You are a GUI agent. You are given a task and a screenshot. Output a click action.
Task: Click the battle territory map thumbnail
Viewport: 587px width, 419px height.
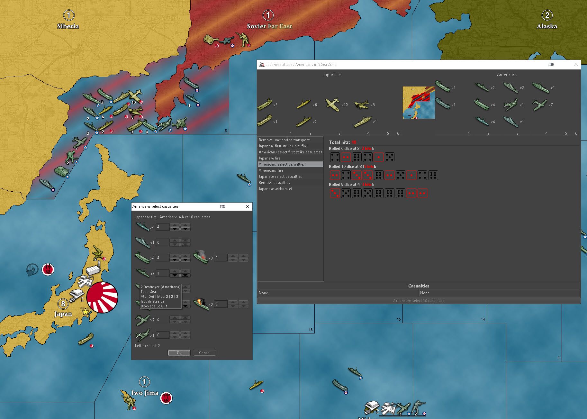pyautogui.click(x=419, y=103)
